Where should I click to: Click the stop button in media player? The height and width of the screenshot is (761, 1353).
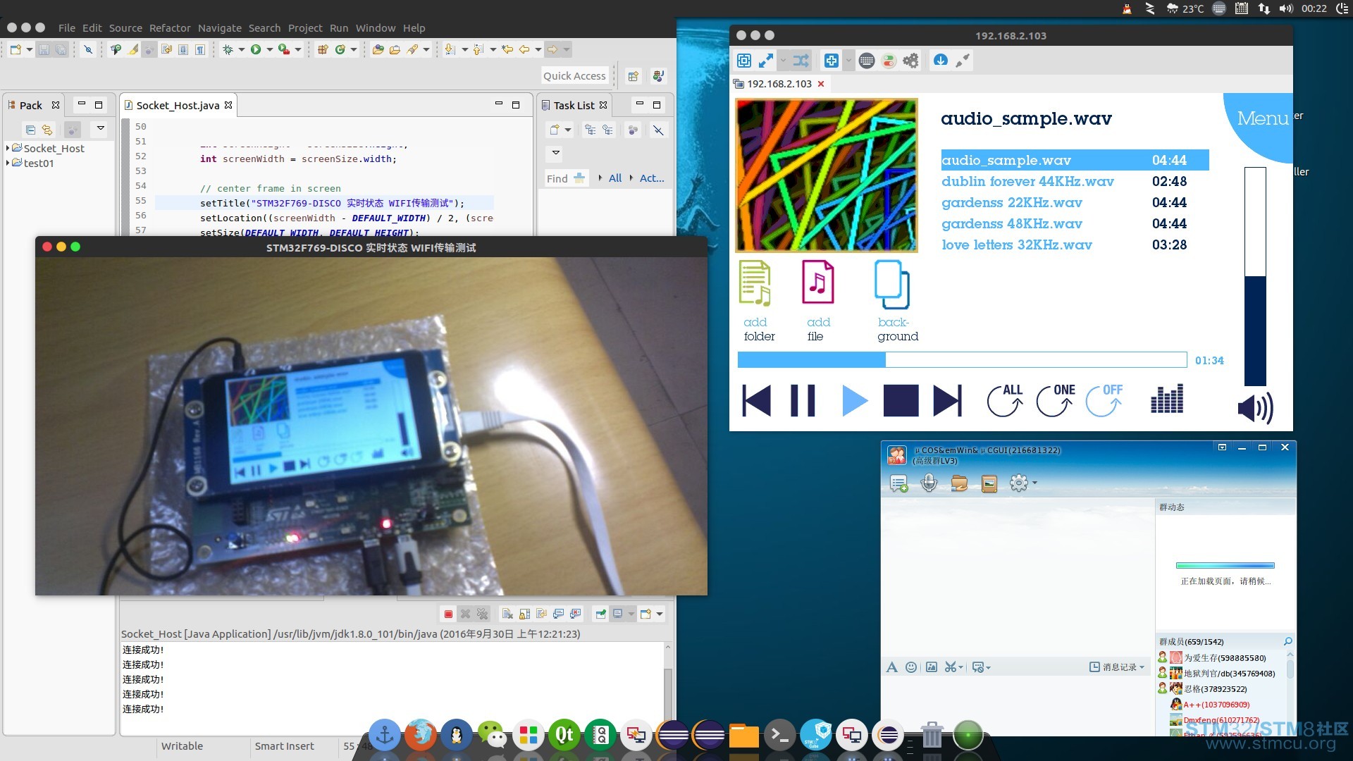point(898,399)
